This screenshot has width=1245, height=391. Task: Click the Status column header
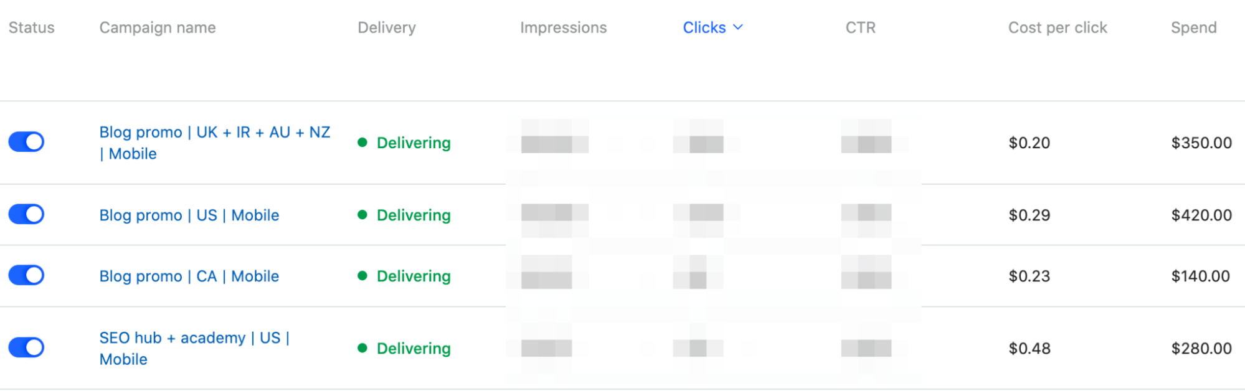32,27
